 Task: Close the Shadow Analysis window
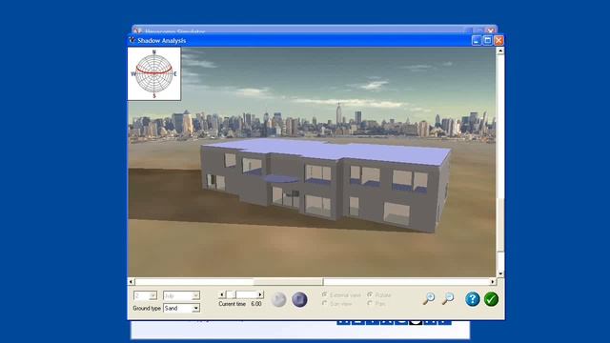[x=498, y=40]
